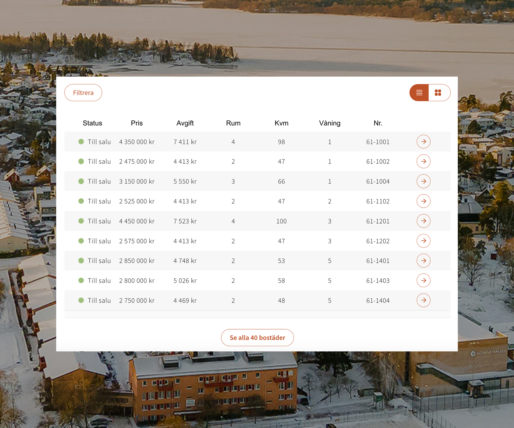514x428 pixels.
Task: Select price 4 450 000 kr
Action: (x=137, y=221)
